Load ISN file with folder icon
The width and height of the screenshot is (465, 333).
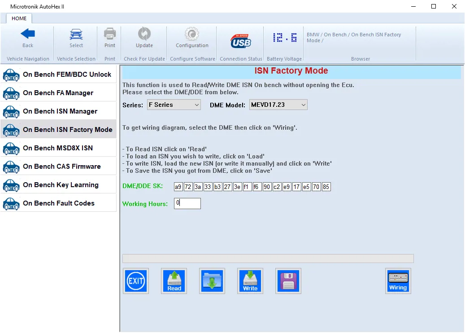click(212, 281)
